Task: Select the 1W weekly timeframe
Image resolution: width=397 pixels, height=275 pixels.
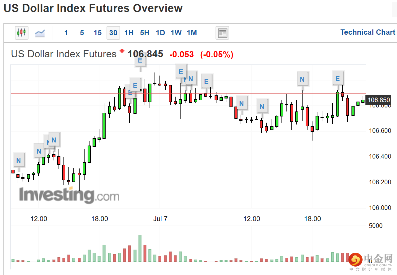Action: click(x=176, y=33)
